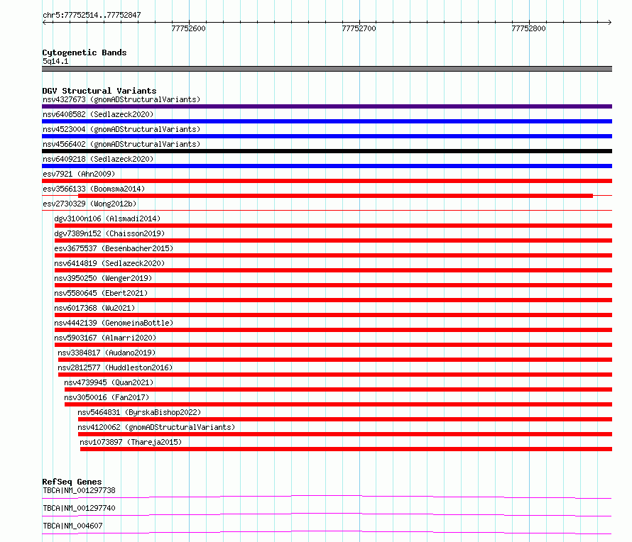Screen dimensions: 632x542
Task: Open nsv6414819 (Sedlazeck2020) label
Action: (109, 263)
